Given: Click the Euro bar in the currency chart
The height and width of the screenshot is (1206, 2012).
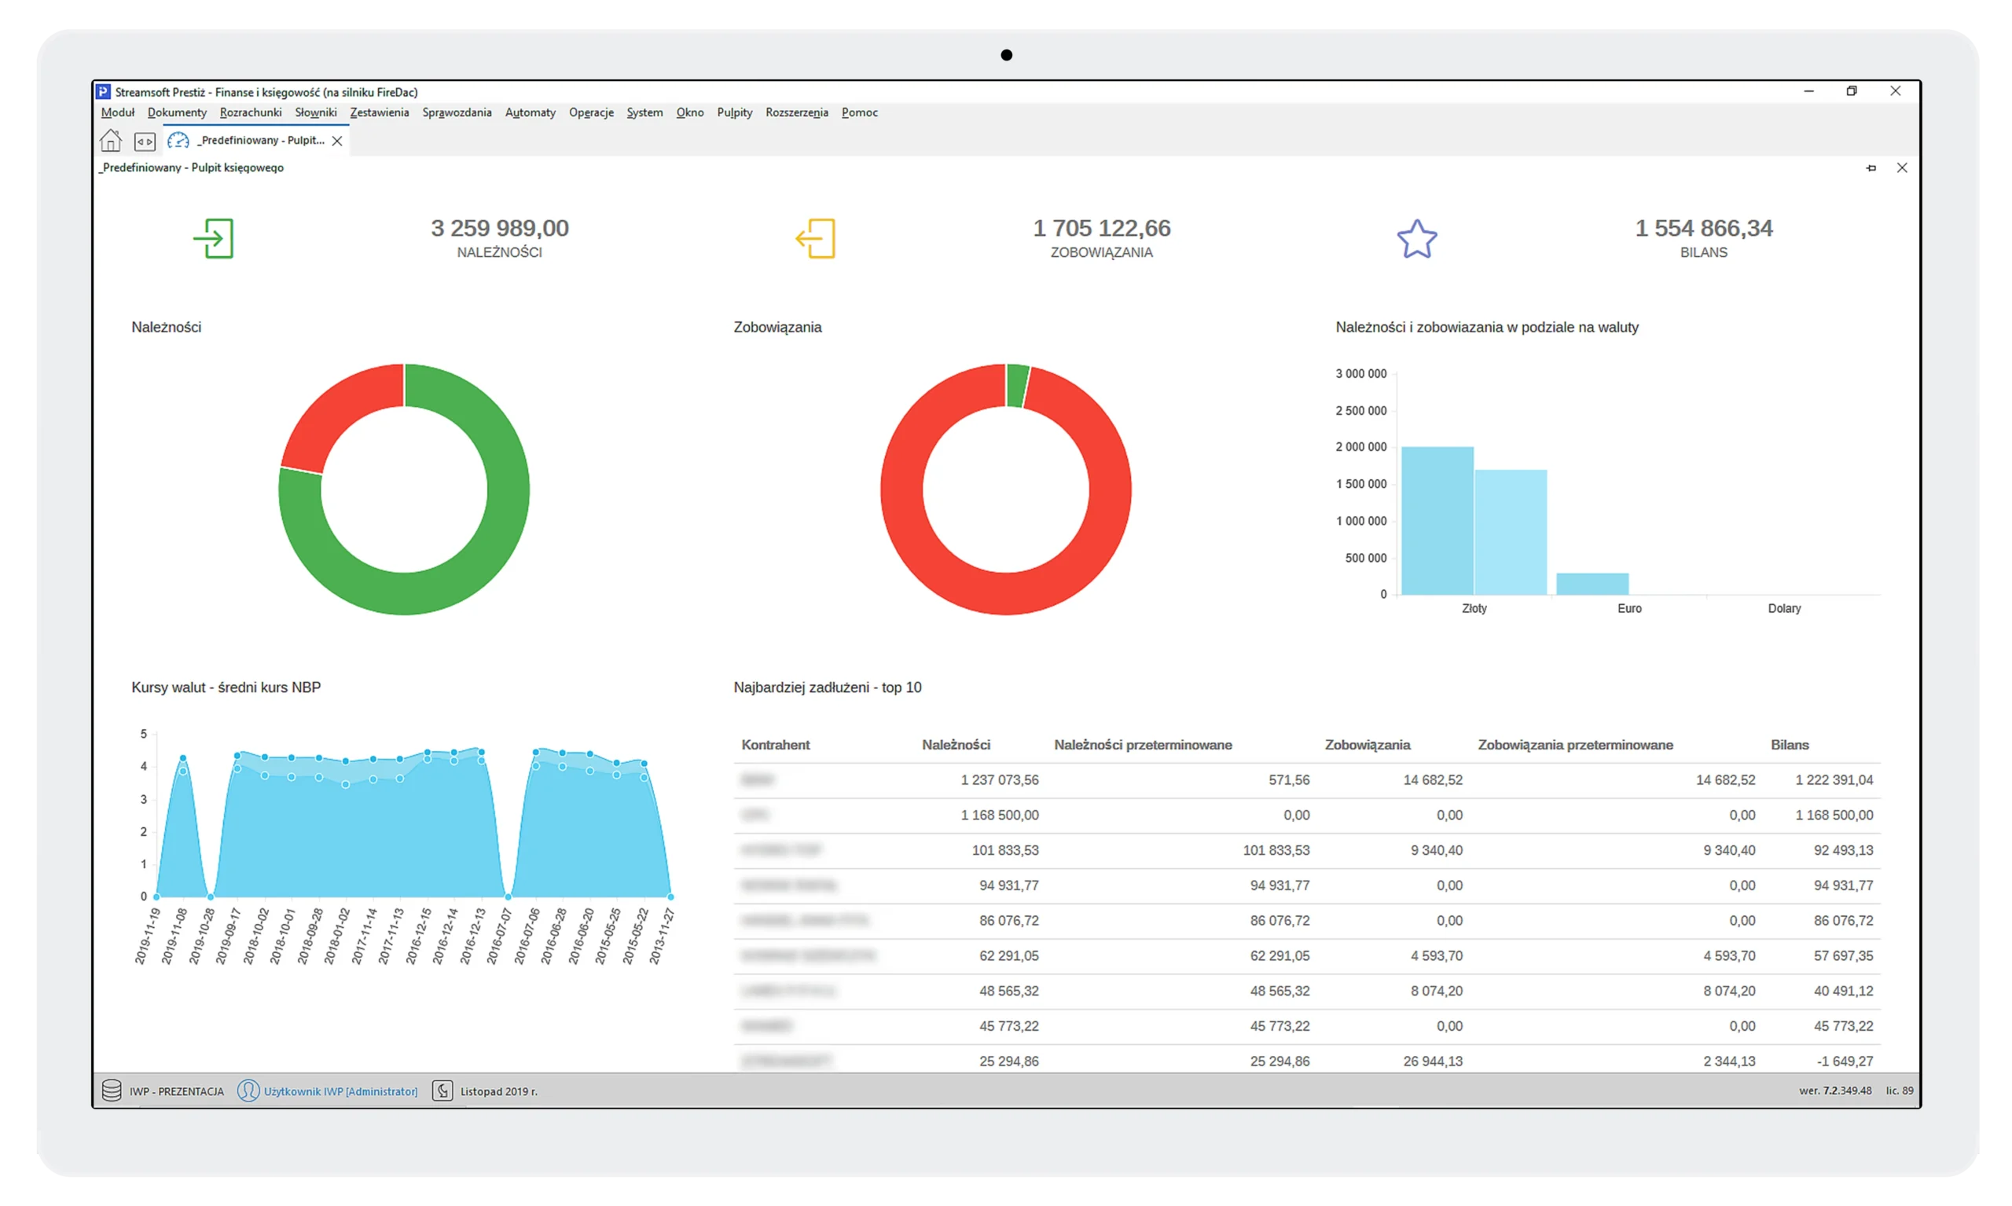Looking at the screenshot, I should click(x=1592, y=584).
